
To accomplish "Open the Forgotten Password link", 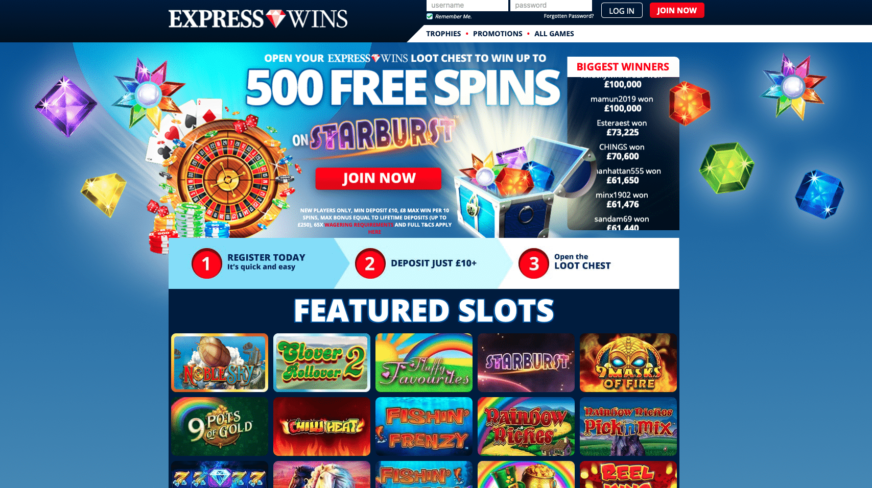I will point(569,16).
